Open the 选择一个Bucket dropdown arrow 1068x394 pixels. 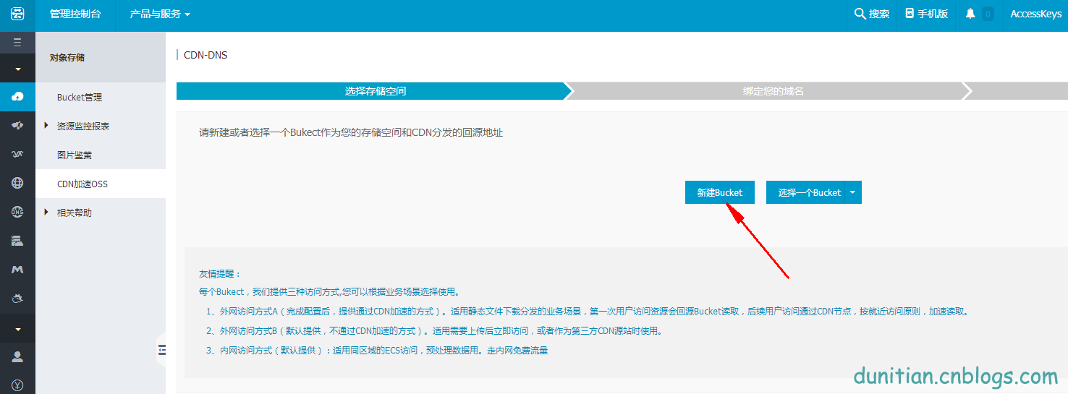point(853,192)
